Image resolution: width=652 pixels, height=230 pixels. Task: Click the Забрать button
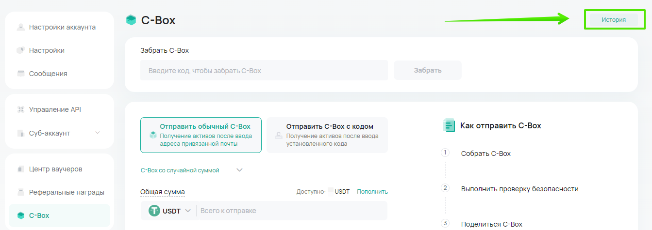[x=428, y=70]
